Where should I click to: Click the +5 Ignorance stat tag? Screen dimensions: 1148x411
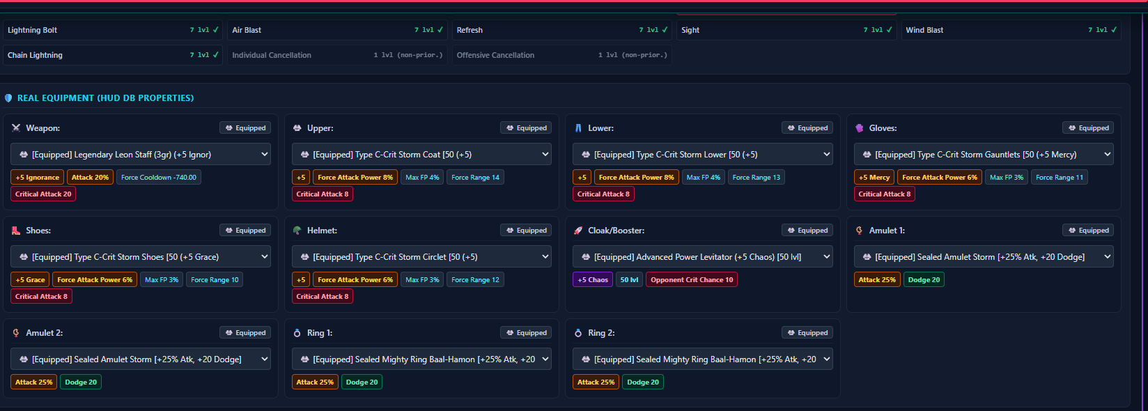click(x=38, y=178)
